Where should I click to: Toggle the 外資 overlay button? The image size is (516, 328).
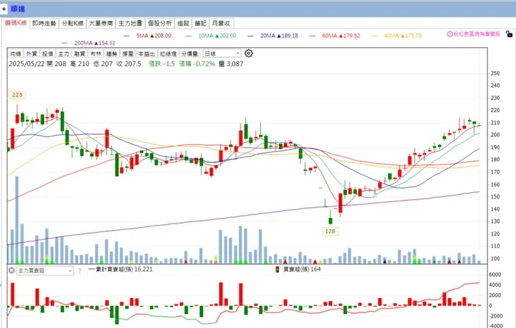pyautogui.click(x=31, y=54)
